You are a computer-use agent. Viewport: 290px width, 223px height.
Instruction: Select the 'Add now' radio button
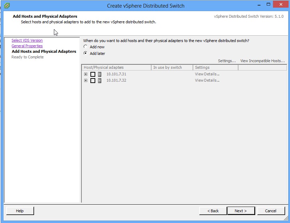click(x=86, y=47)
